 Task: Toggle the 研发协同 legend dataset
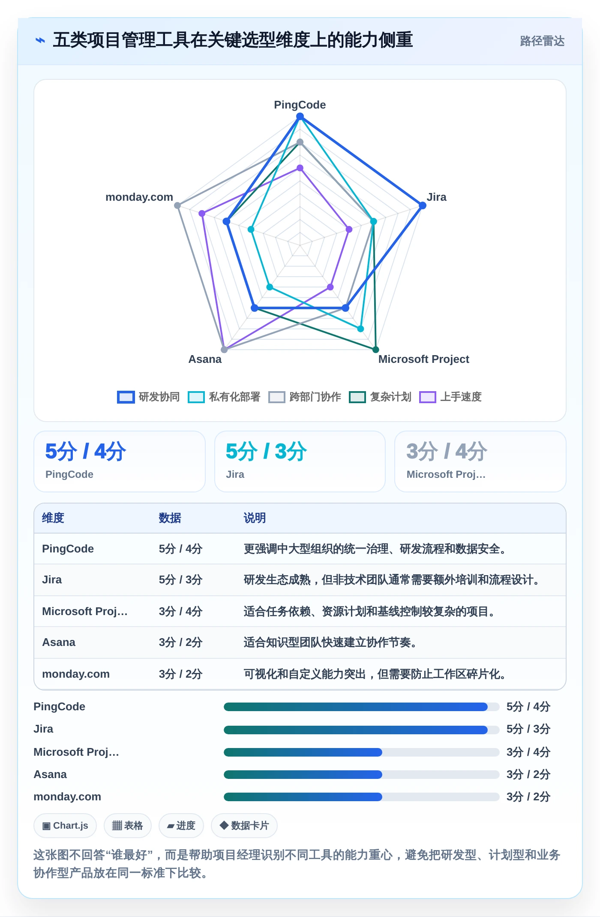[149, 397]
